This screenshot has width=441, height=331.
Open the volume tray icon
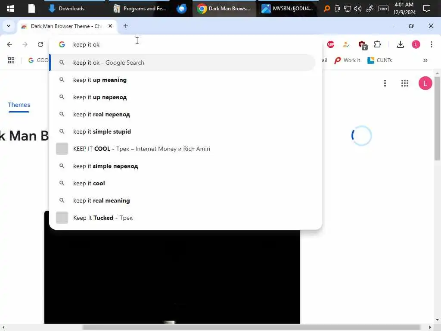358,9
